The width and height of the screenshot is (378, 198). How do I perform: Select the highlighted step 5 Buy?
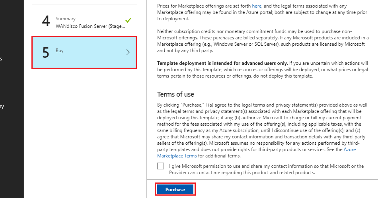[84, 52]
